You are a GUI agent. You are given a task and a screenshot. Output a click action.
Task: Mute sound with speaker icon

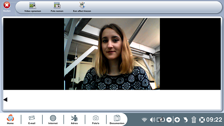pyautogui.click(x=152, y=120)
